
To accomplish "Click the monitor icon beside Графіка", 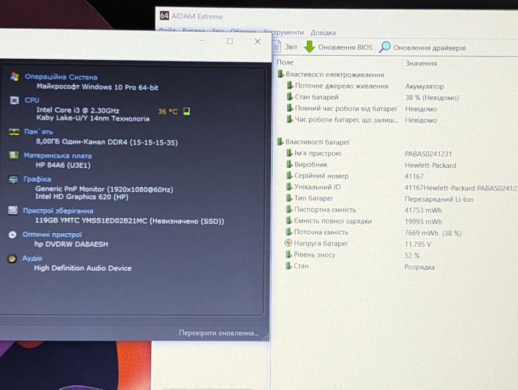I will tap(13, 179).
